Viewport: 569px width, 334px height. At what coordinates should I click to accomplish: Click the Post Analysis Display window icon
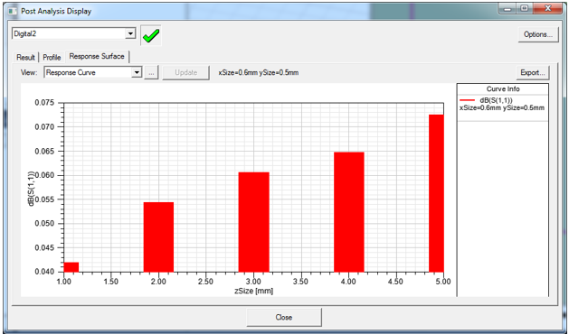[x=13, y=11]
